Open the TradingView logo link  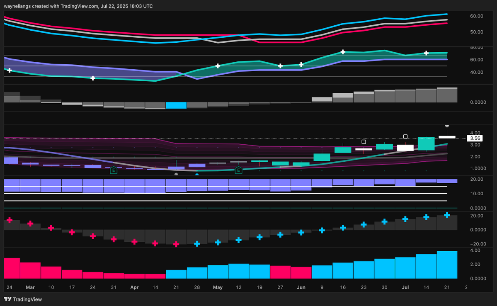tap(23, 299)
